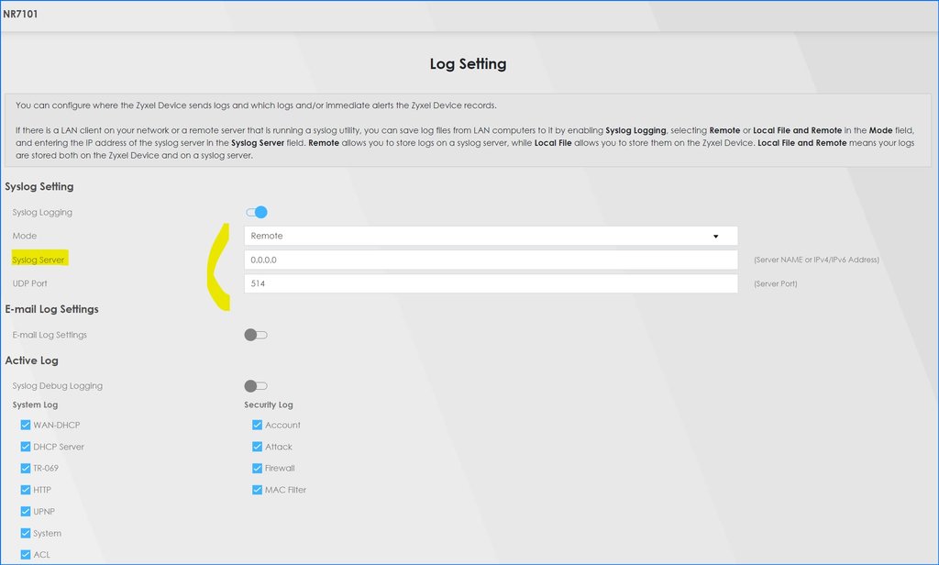939x565 pixels.
Task: Turn on Syslog Debug Logging switch
Action: (x=256, y=386)
